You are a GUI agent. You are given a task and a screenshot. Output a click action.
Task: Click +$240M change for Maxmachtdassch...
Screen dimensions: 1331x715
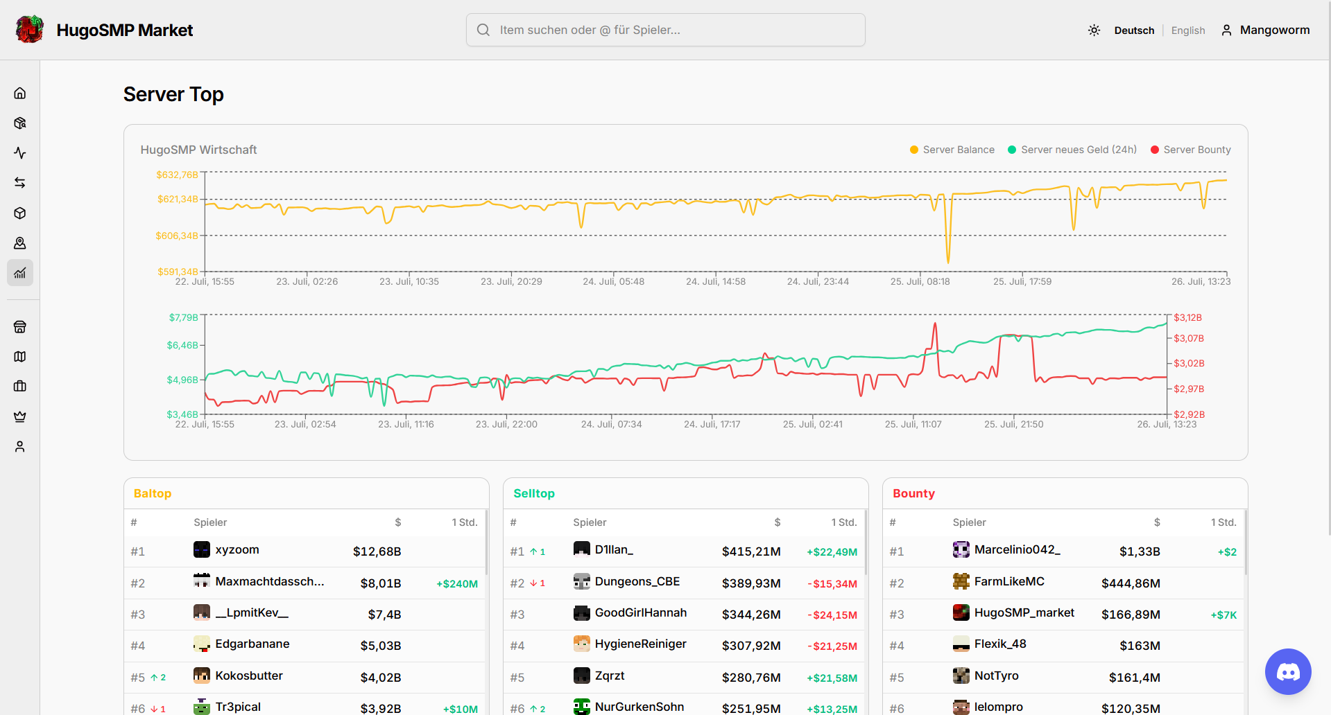[x=457, y=584]
